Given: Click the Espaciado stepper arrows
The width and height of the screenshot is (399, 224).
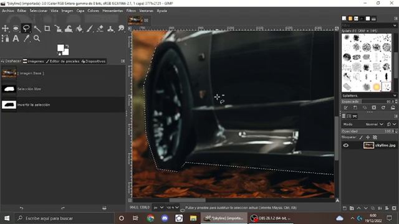Looking at the screenshot, I should pos(396,101).
